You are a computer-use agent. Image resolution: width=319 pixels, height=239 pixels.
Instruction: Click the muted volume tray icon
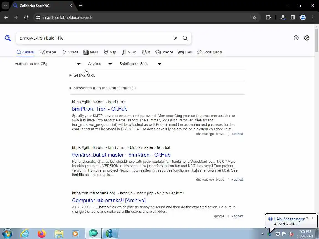pyautogui.click(x=291, y=234)
